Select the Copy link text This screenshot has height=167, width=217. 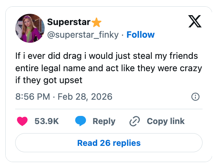[165, 121]
